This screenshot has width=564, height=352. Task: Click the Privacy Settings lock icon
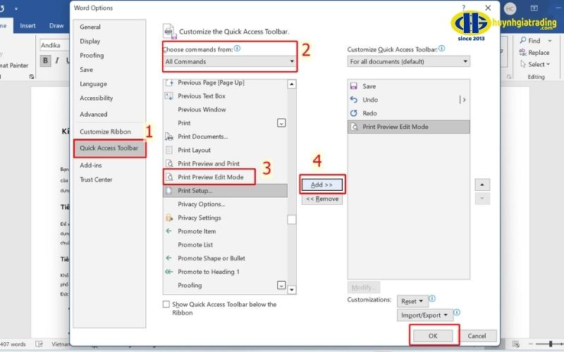(169, 218)
